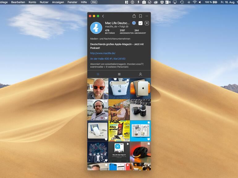Open the http://www.maclife.de/ link

pyautogui.click(x=103, y=53)
